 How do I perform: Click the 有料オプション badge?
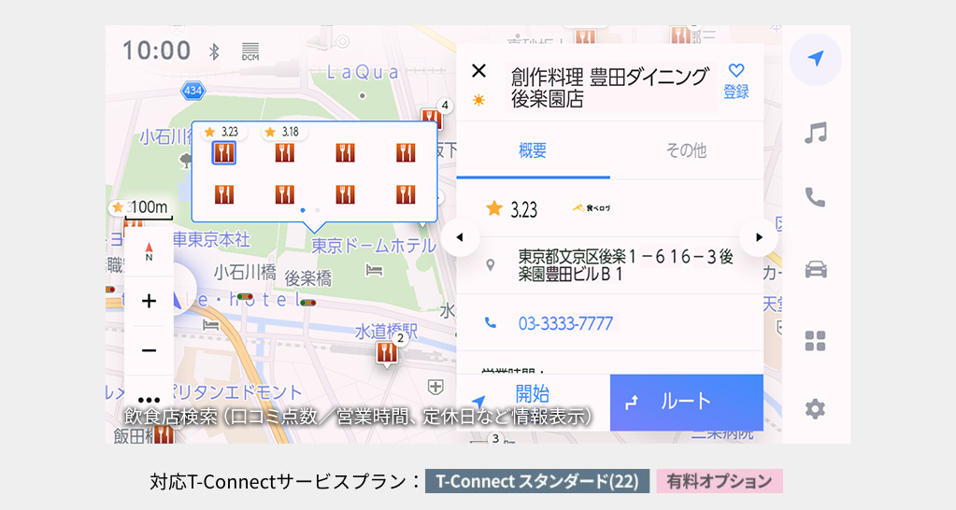click(x=720, y=481)
